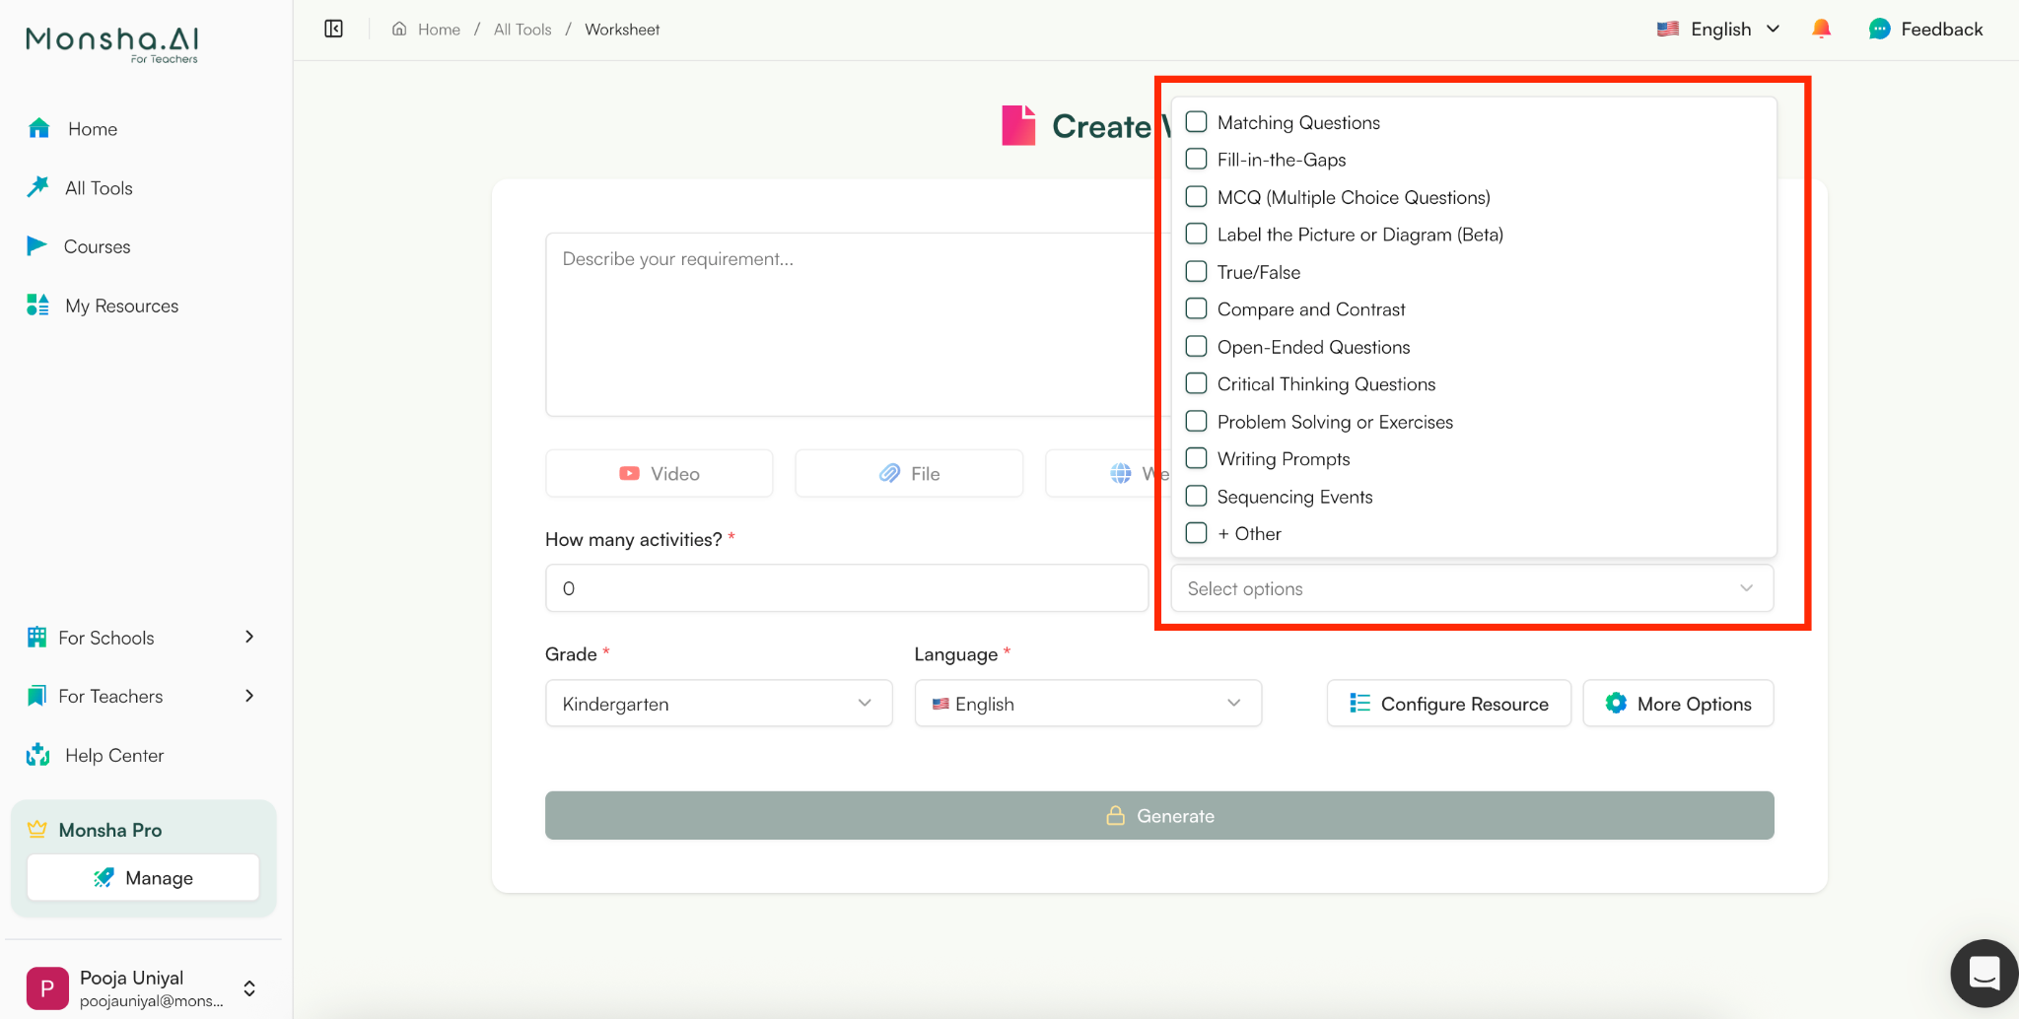Click the user avatar P

[47, 987]
